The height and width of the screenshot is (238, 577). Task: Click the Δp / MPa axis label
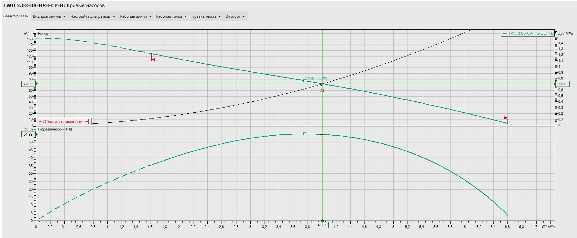click(565, 34)
